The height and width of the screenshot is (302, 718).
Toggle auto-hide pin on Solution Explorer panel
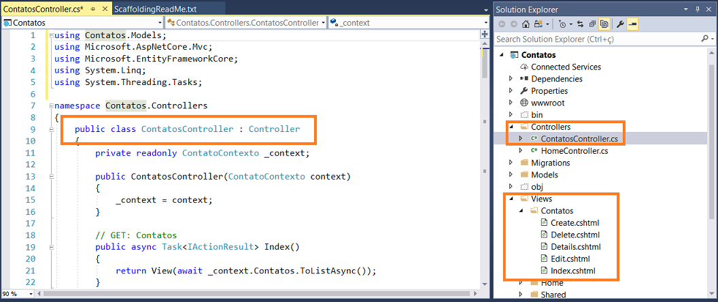pyautogui.click(x=699, y=9)
